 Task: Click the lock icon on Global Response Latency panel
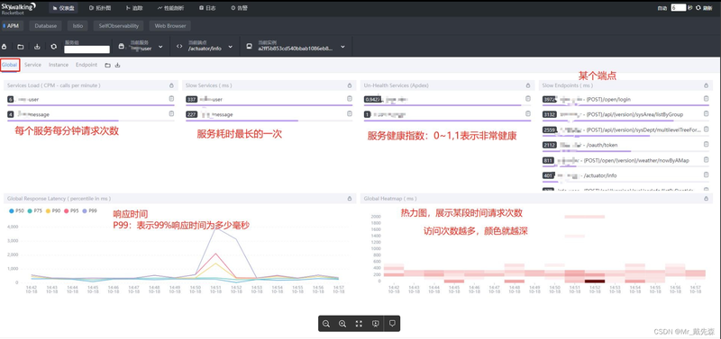350,199
